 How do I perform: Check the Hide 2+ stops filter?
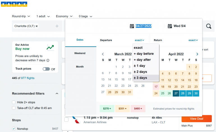pos(14,102)
